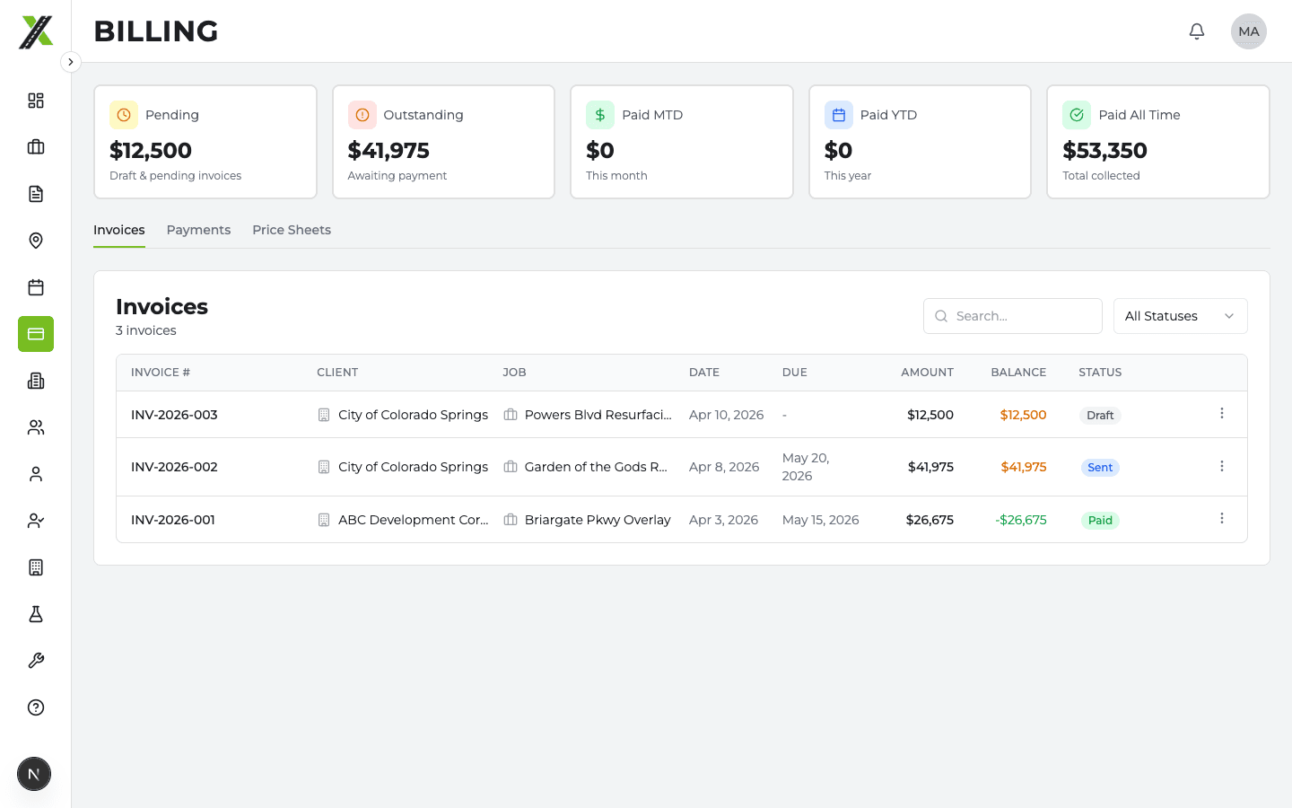Click the -$26,675 balance value
This screenshot has width=1292, height=808.
1021,520
